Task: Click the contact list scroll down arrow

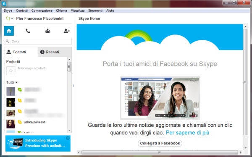Action: point(69,130)
